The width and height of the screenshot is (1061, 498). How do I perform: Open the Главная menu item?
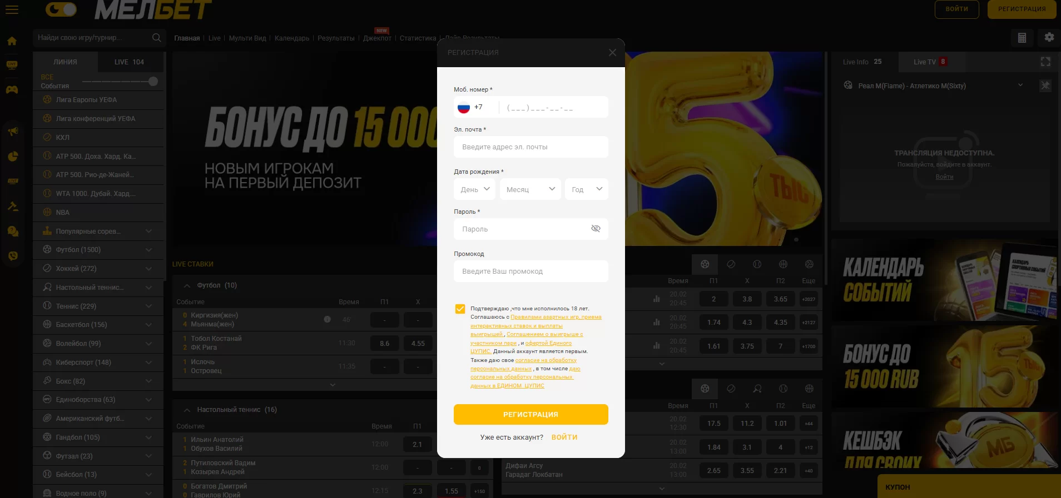click(x=187, y=38)
